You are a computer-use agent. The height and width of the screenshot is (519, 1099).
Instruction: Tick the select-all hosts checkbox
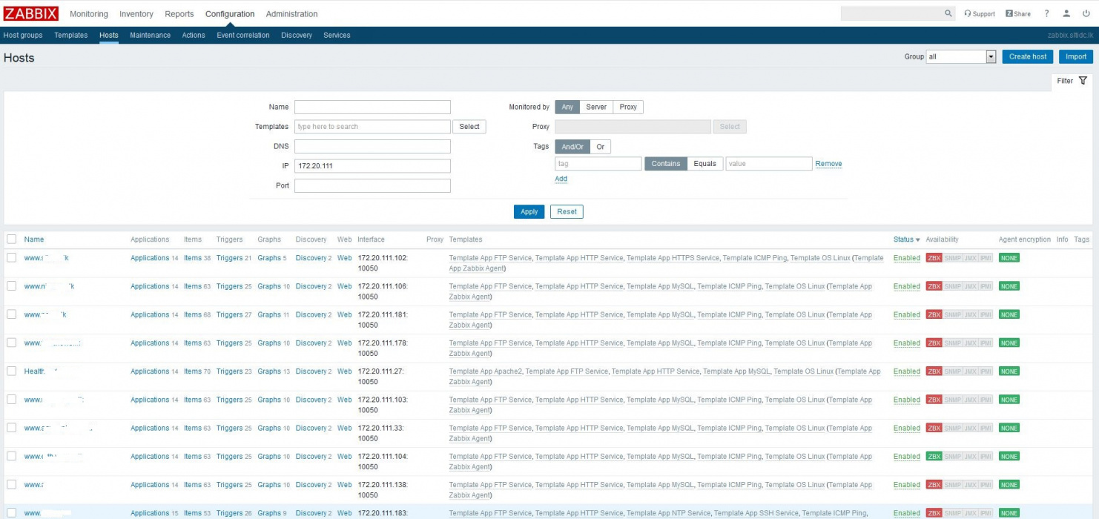(x=11, y=239)
